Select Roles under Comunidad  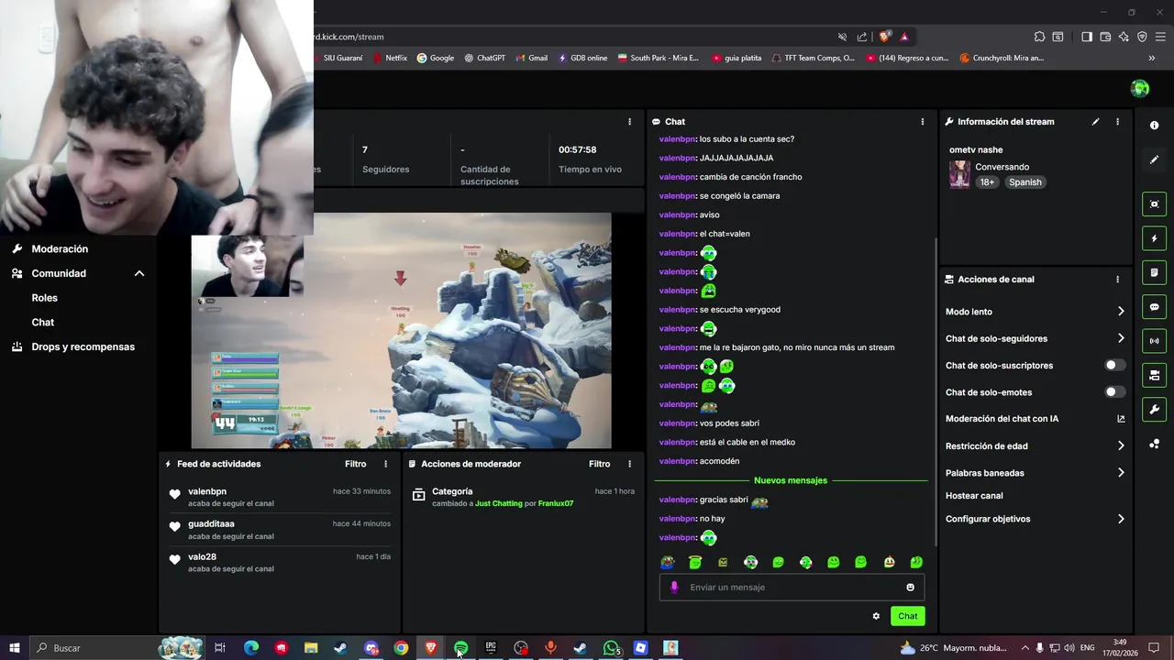(x=44, y=298)
